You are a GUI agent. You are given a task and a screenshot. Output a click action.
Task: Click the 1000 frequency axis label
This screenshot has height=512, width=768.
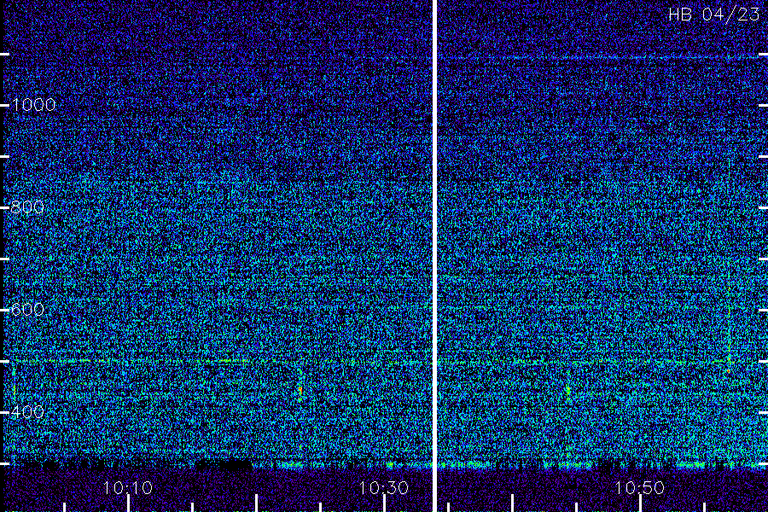(32, 105)
